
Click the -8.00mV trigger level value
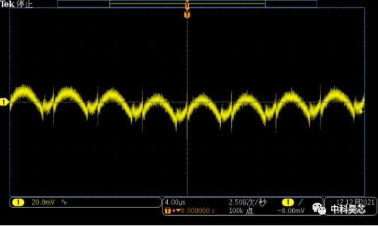coord(291,211)
